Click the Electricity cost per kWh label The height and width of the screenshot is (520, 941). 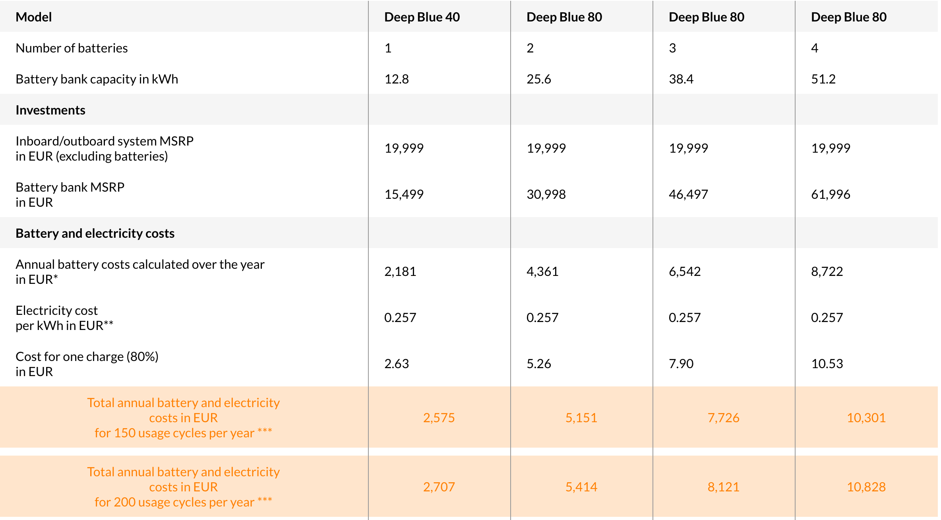point(64,318)
